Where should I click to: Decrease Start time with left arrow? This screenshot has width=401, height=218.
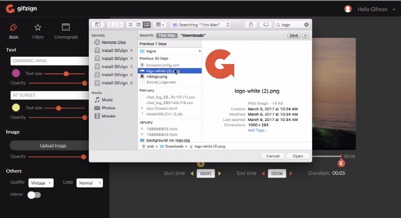192,173
